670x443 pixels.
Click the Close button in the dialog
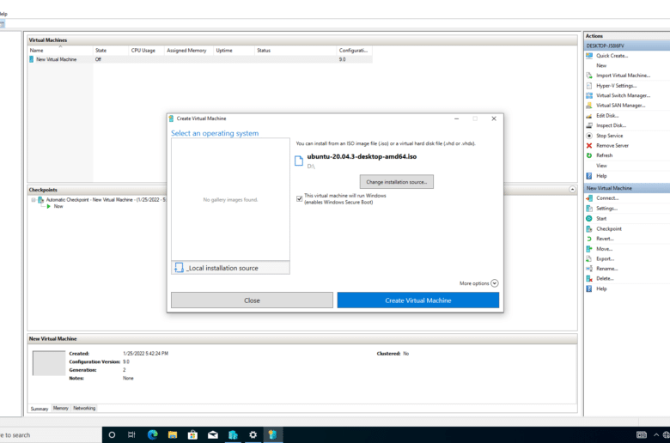click(x=252, y=300)
